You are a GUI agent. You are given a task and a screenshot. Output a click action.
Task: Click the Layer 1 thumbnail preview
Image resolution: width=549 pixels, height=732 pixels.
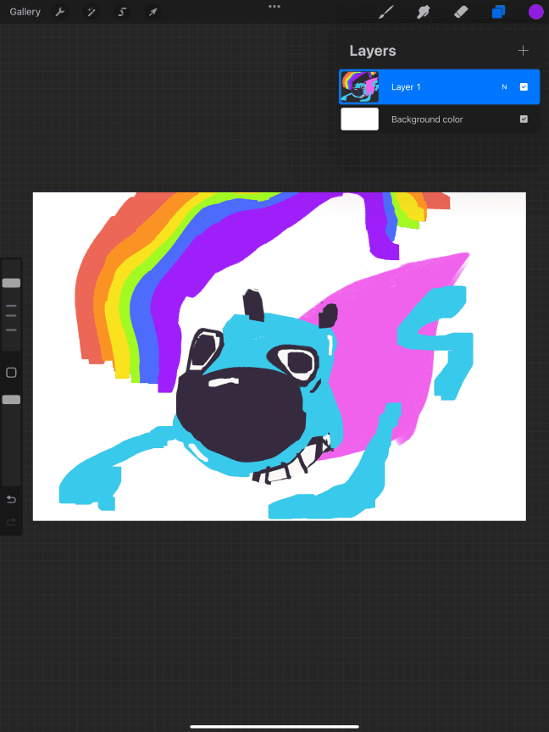359,86
